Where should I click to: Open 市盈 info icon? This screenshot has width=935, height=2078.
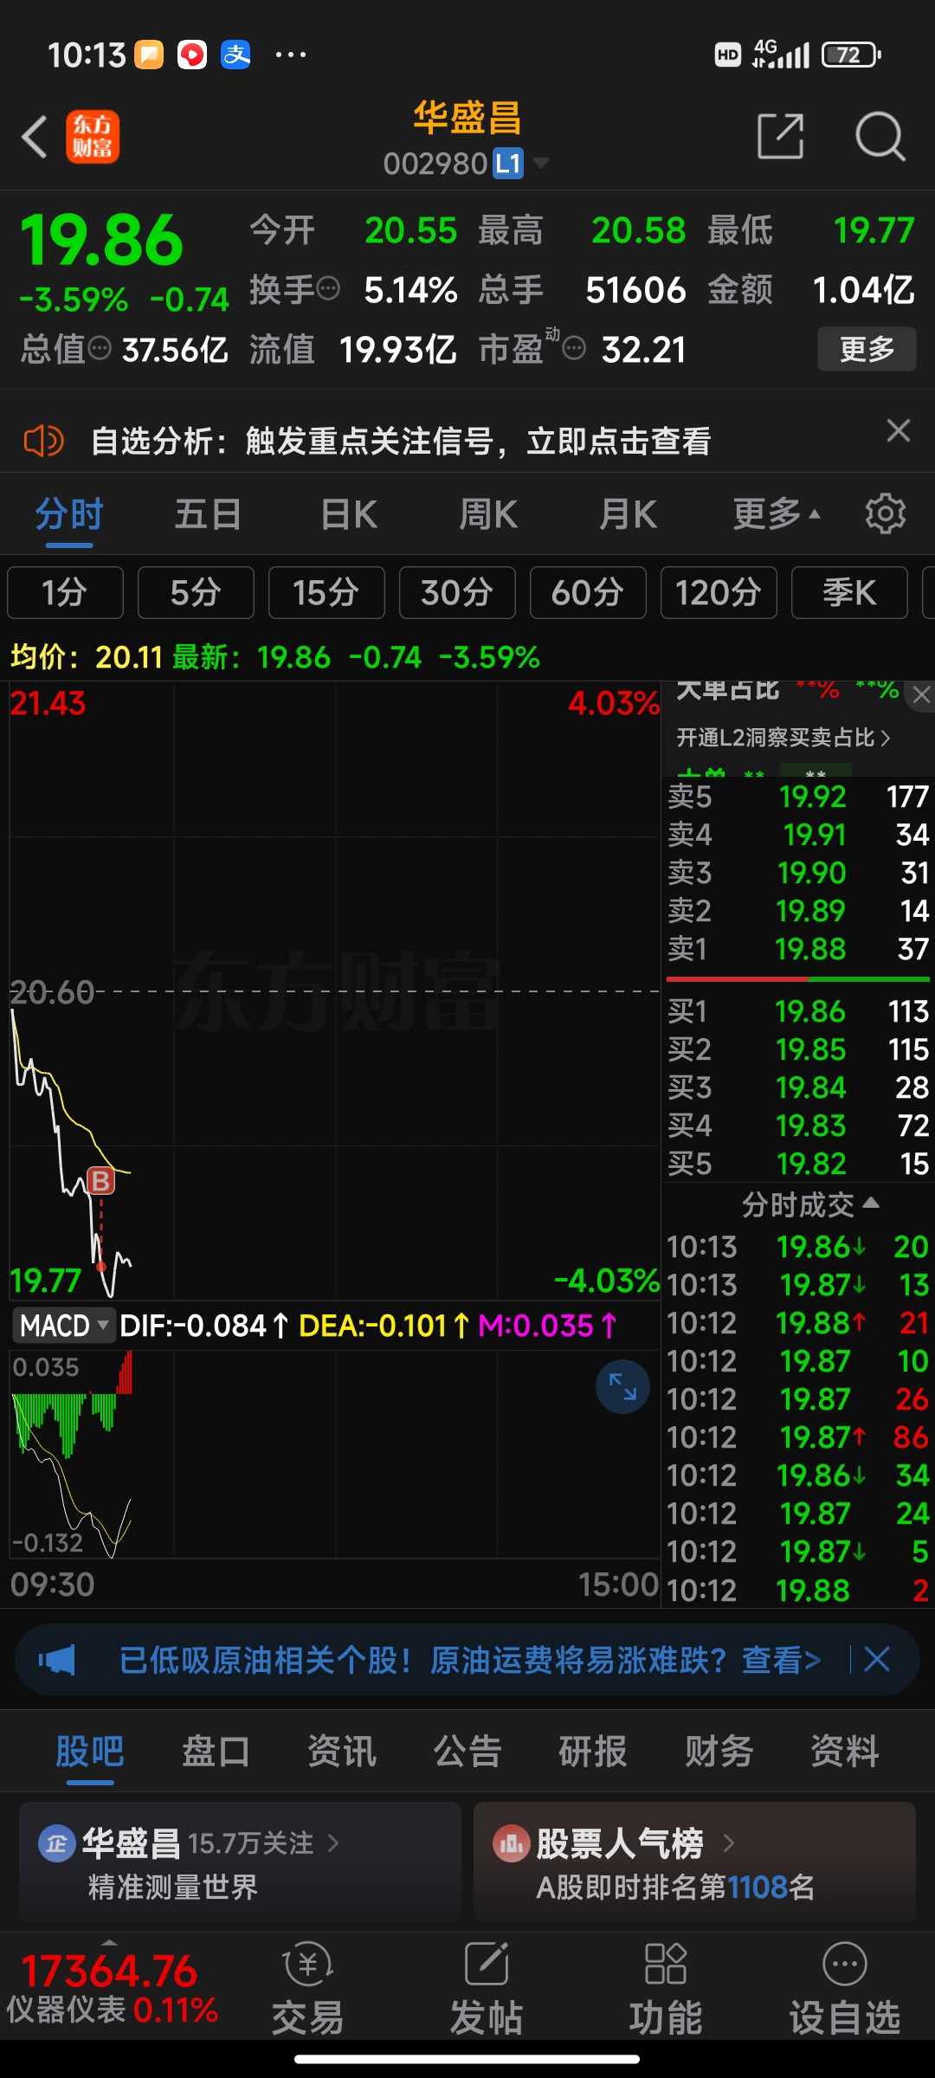pyautogui.click(x=574, y=349)
